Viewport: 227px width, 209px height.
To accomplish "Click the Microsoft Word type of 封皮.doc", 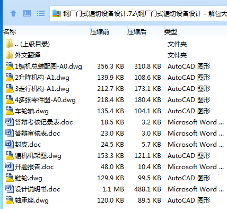I will (x=196, y=145).
